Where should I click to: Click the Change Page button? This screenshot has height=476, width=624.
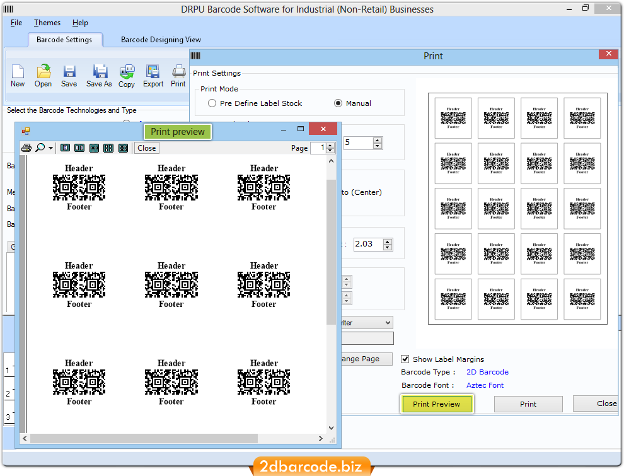[x=366, y=359]
